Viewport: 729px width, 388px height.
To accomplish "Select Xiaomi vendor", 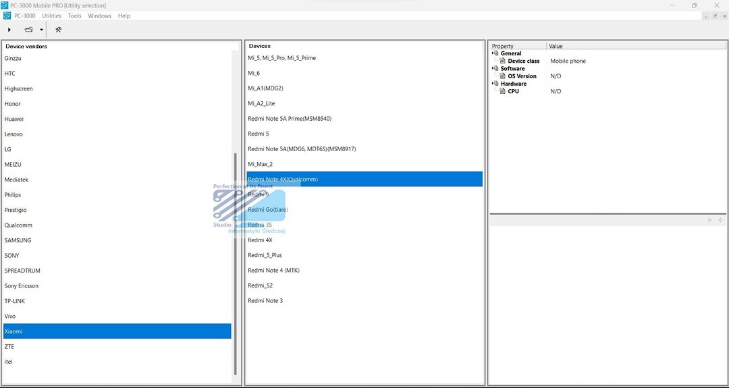I will point(117,331).
